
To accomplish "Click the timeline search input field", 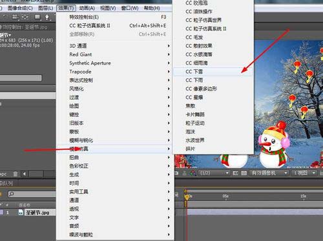I will coord(32,194).
